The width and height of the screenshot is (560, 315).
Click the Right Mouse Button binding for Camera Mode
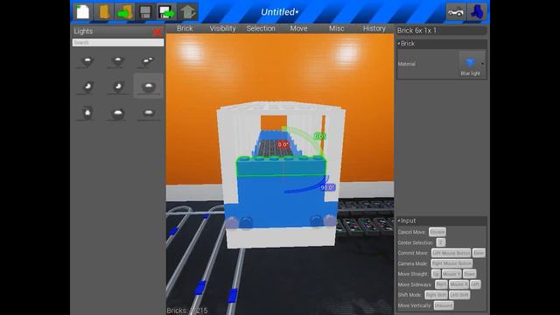[451, 263]
